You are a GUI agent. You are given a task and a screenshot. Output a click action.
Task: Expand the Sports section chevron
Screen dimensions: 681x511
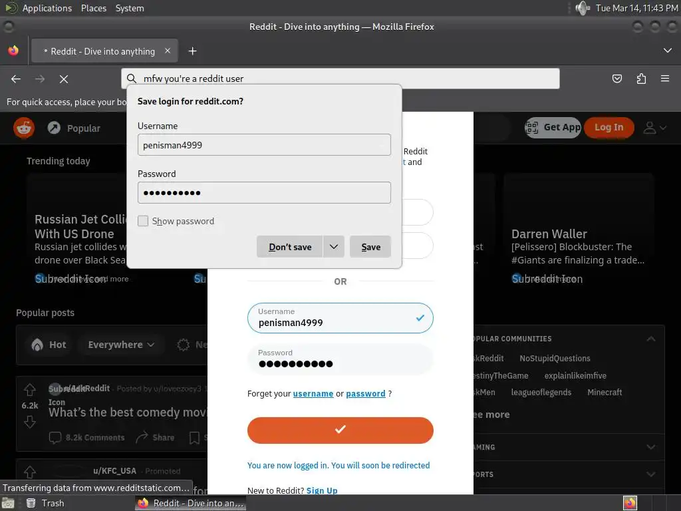650,474
